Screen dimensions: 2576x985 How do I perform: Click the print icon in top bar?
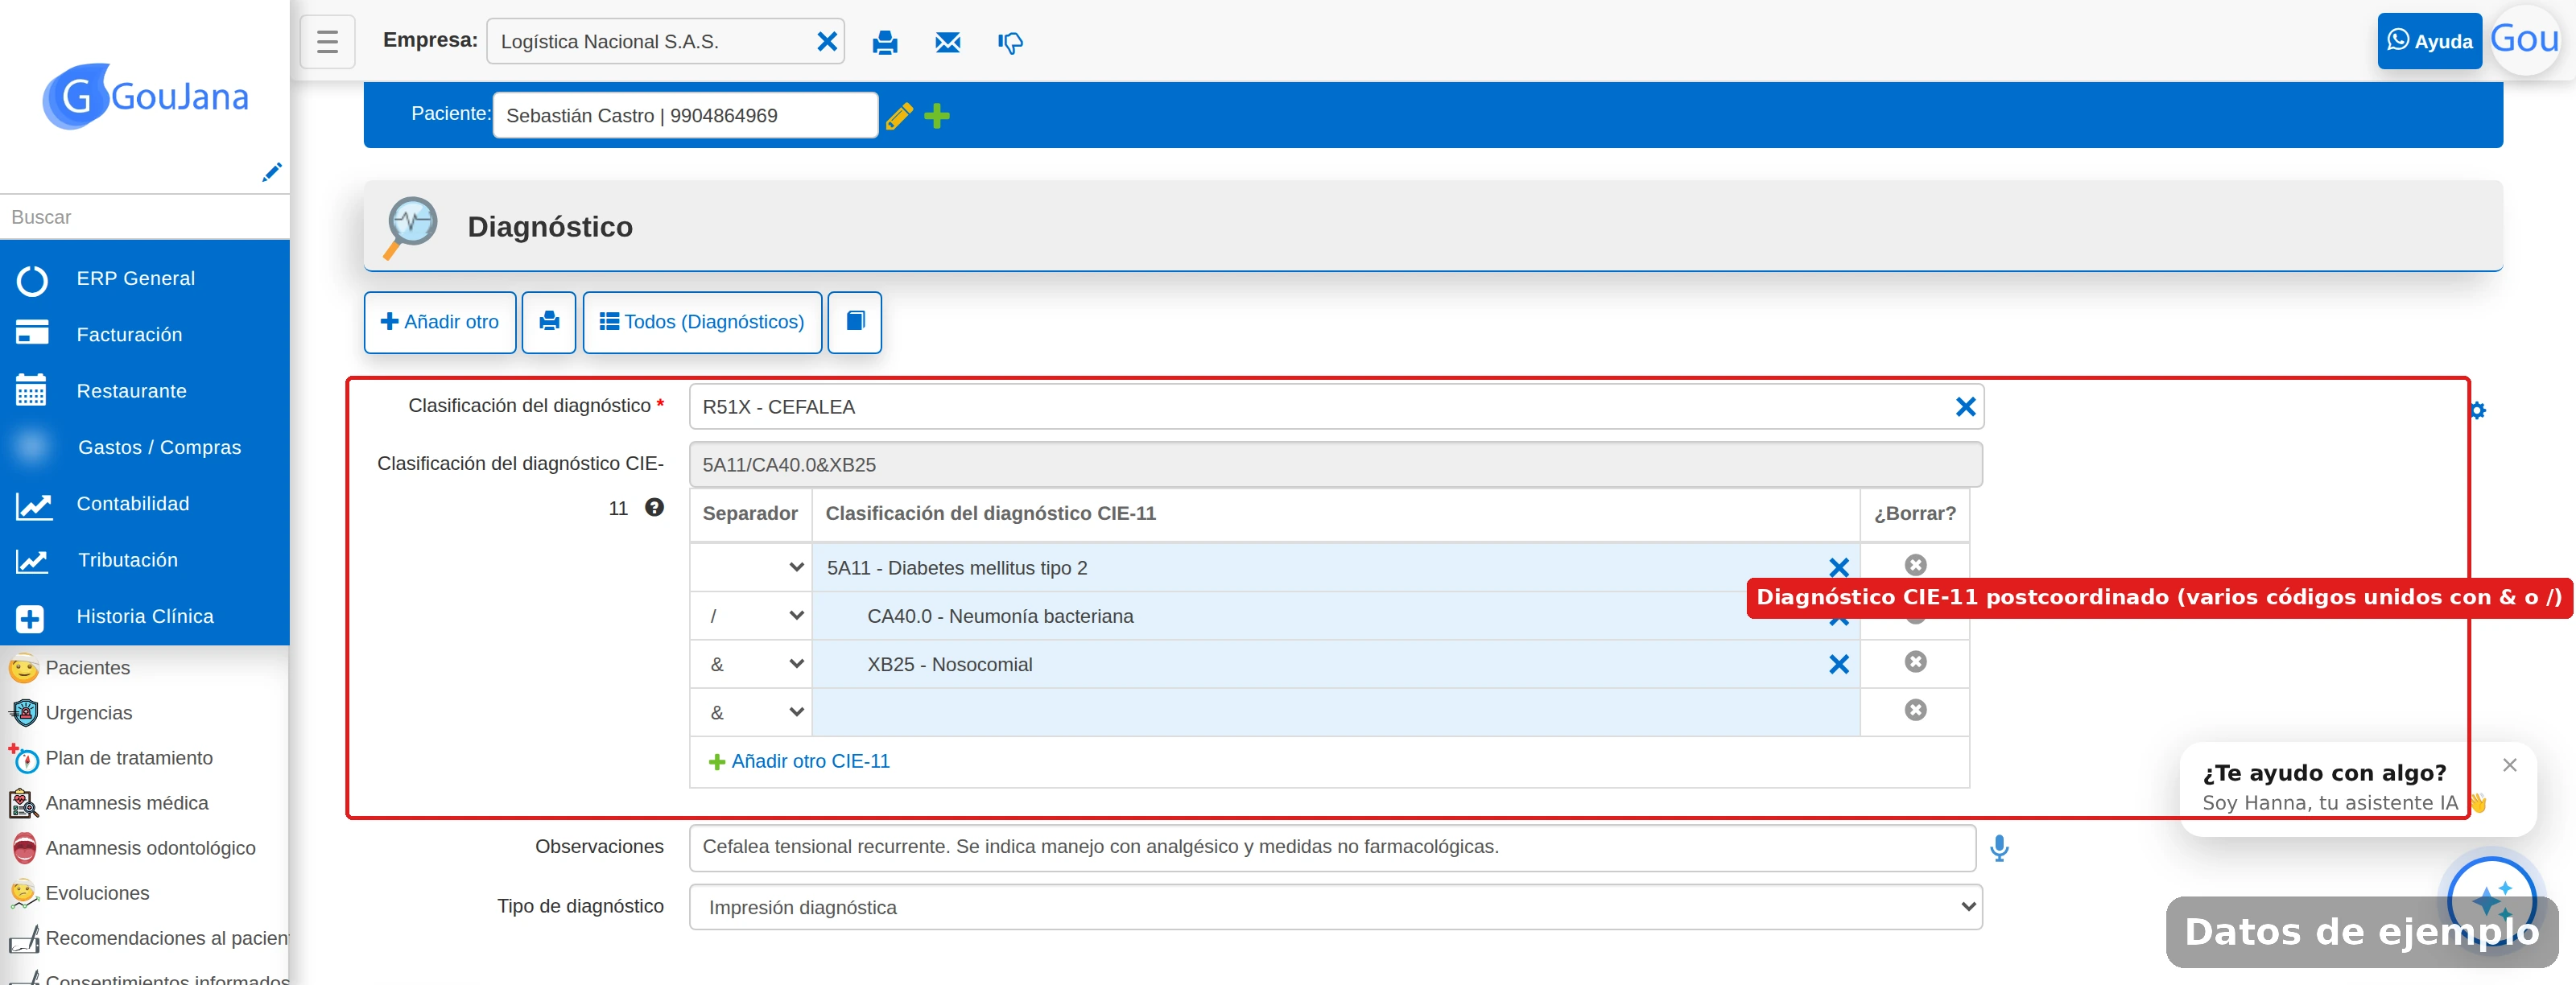point(884,43)
